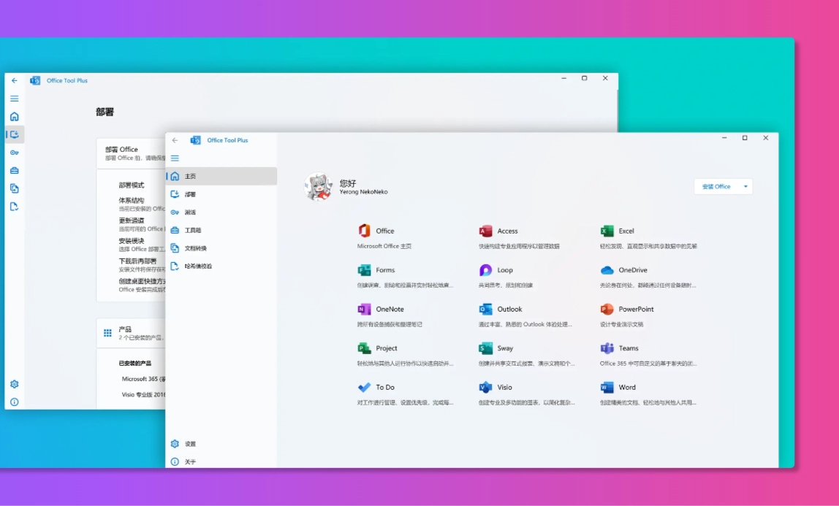Screen dimensions: 839x506
Task: Click the 安装 Office button
Action: 716,186
